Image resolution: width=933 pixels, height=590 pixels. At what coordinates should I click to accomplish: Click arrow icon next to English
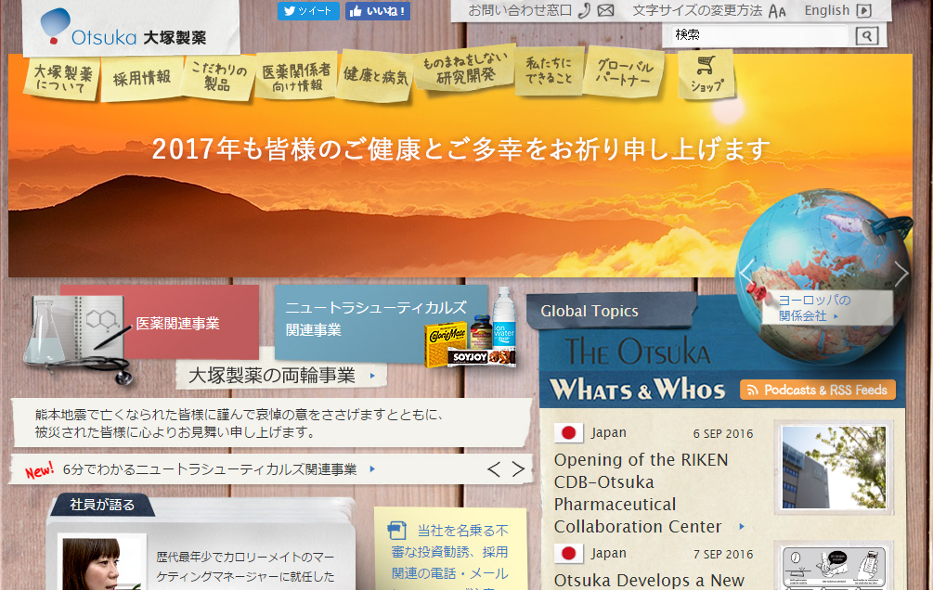[864, 10]
